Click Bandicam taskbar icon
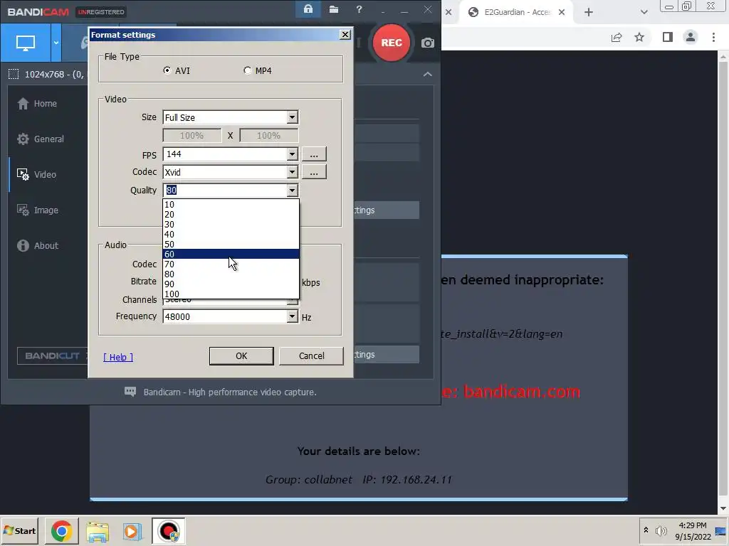Screen dimensions: 729x546 point(168,531)
